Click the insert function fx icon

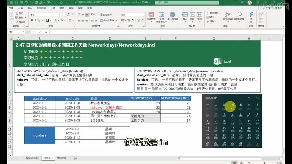tap(46, 32)
